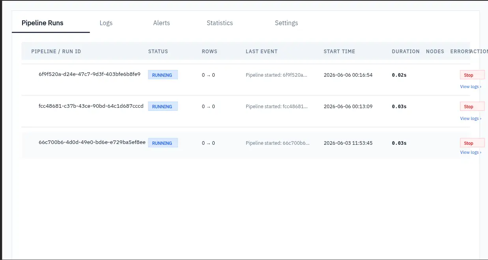Image resolution: width=488 pixels, height=260 pixels.
Task: View logs for run 66c700b6
Action: tap(471, 152)
